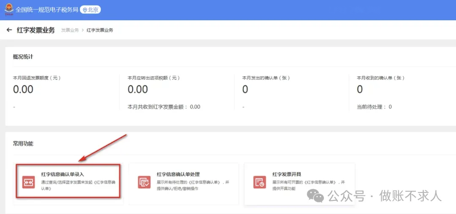Click 0 value under 本月发出的确认单
Image resolution: width=456 pixels, height=214 pixels.
click(x=245, y=89)
